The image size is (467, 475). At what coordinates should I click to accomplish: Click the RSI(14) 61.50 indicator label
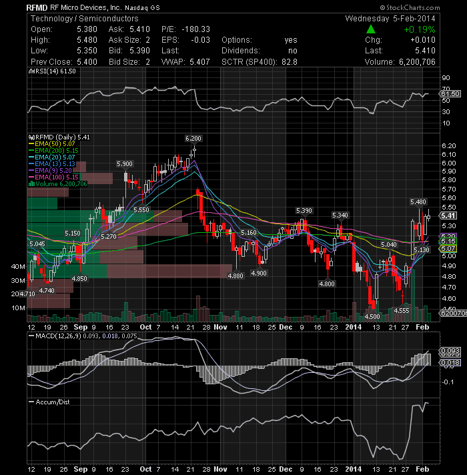click(52, 71)
